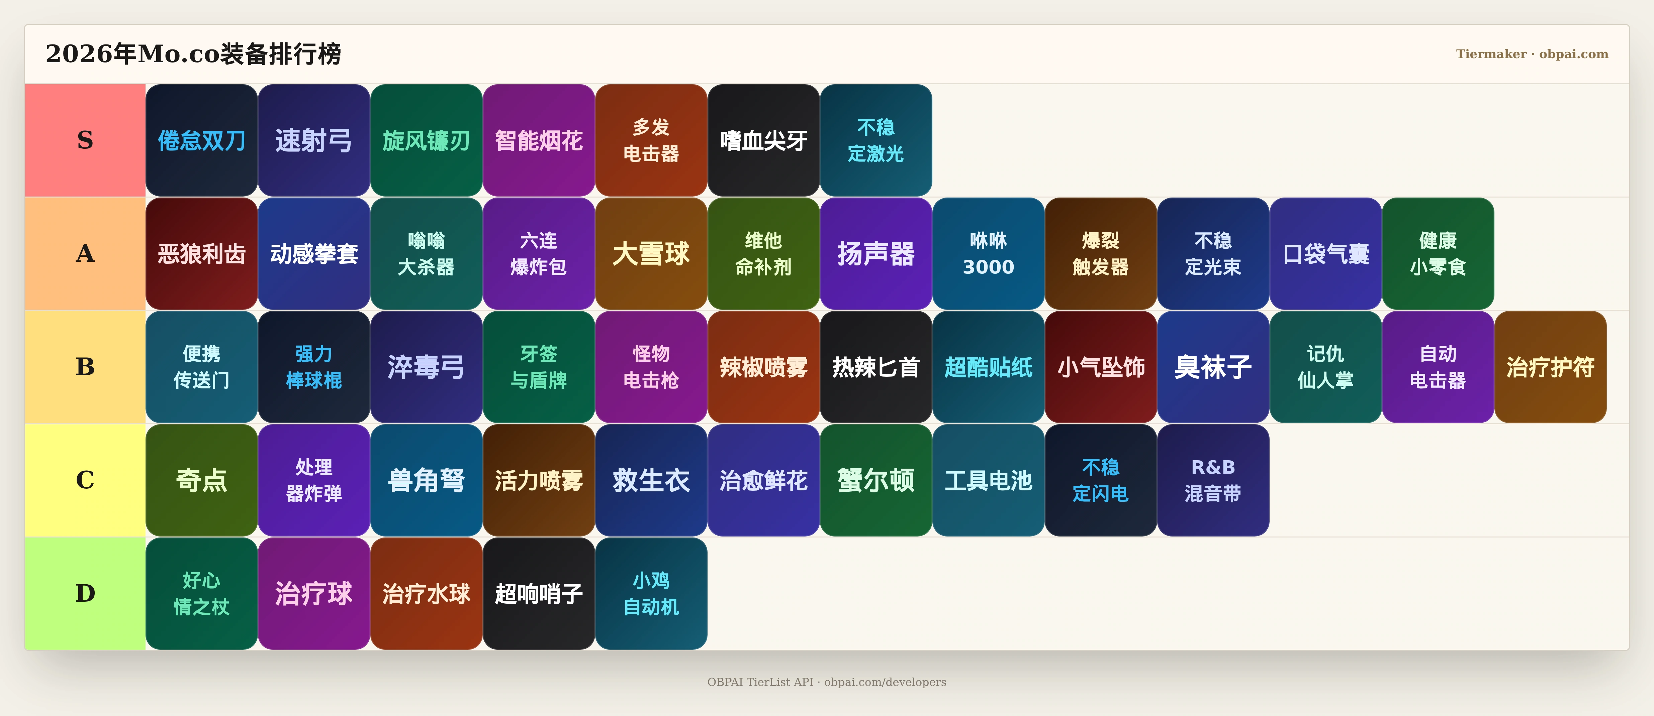The image size is (1654, 716).
Task: Select the 动感拳套 tile
Action: [314, 254]
